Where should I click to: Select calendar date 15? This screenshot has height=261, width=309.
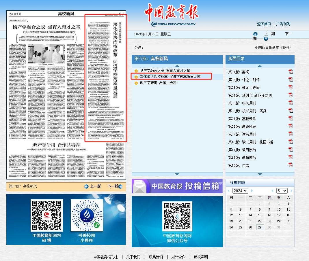coord(260,215)
